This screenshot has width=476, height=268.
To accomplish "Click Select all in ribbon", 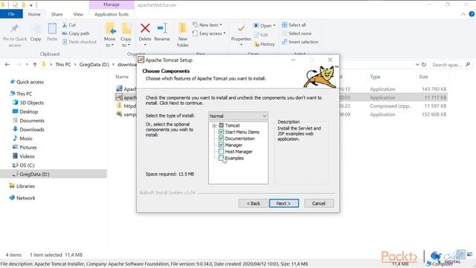I will pos(294,25).
